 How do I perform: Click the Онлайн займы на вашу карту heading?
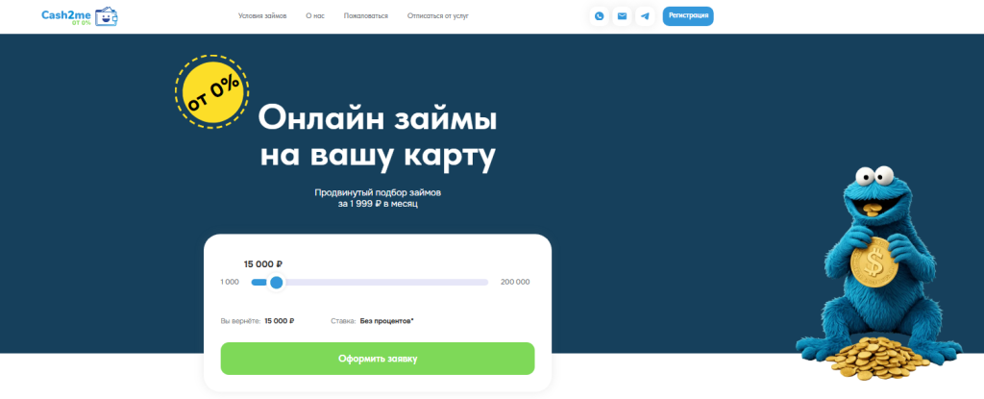(x=378, y=137)
